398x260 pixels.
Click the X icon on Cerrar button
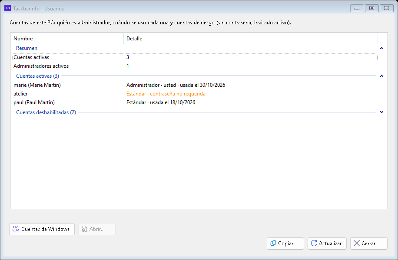click(357, 243)
